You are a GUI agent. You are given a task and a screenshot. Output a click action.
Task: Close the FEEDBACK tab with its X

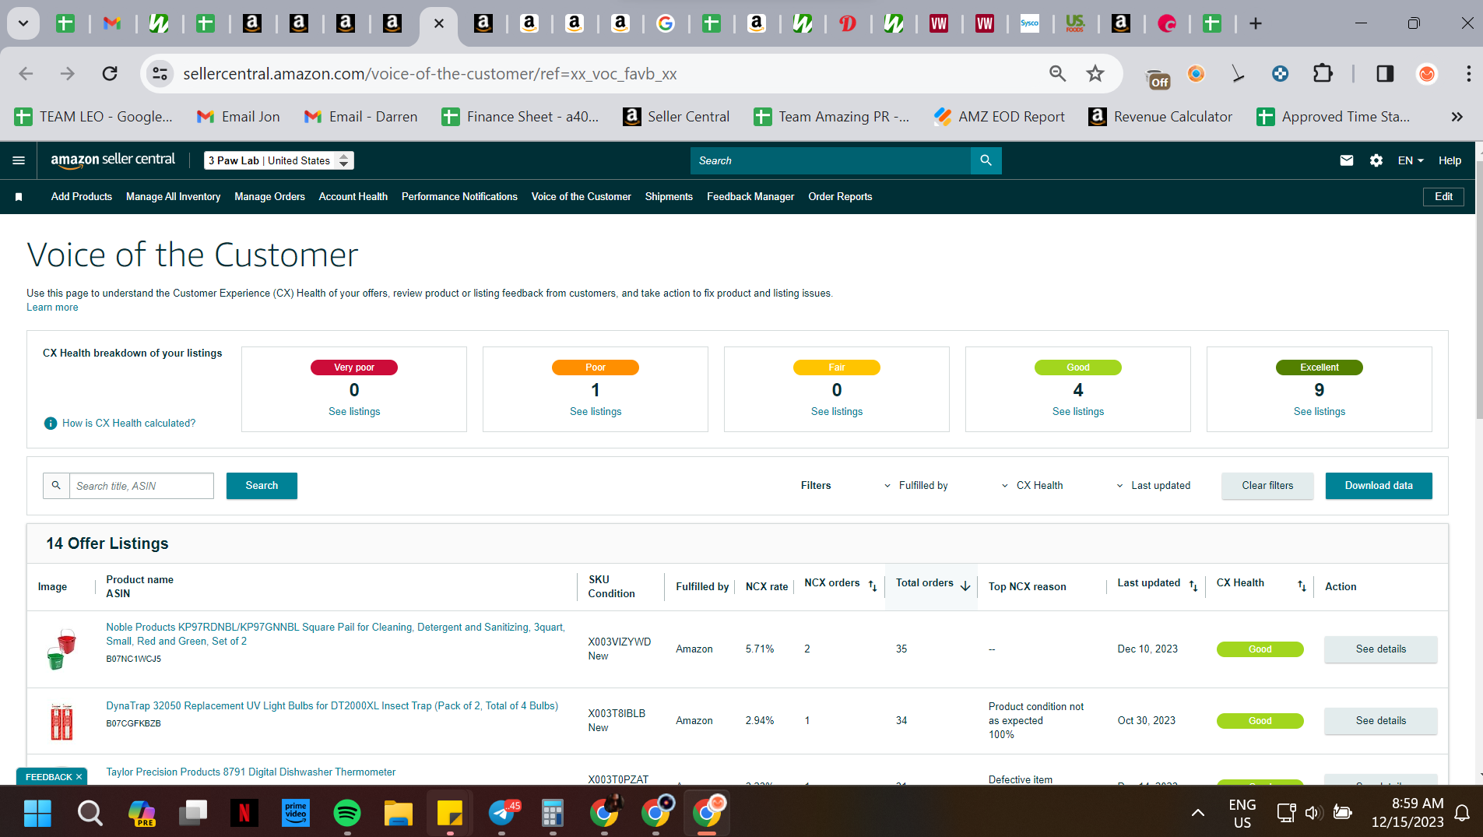(79, 777)
